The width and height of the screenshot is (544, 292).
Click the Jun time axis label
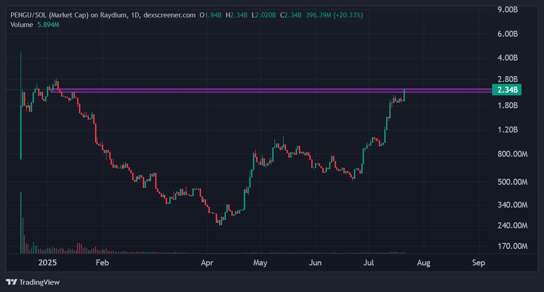[x=315, y=263]
